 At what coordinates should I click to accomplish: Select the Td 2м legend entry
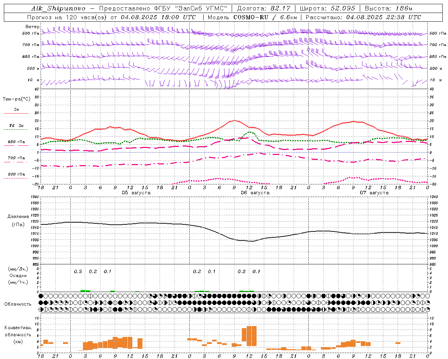click(16, 126)
